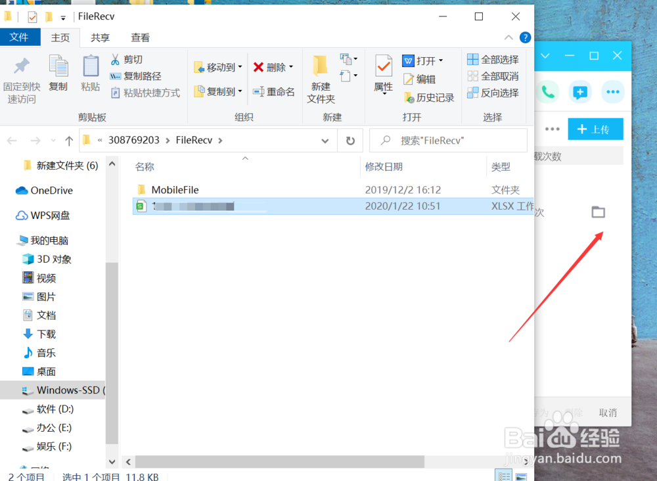
Task: Open QQ more options (...) icon
Action: (613, 92)
